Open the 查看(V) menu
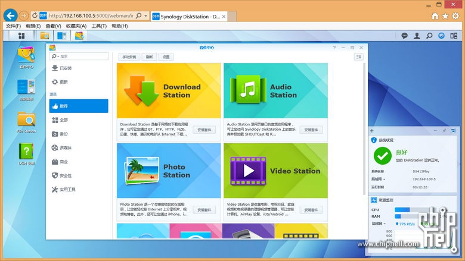Viewport: 465px width, 261px height. pyautogui.click(x=54, y=26)
